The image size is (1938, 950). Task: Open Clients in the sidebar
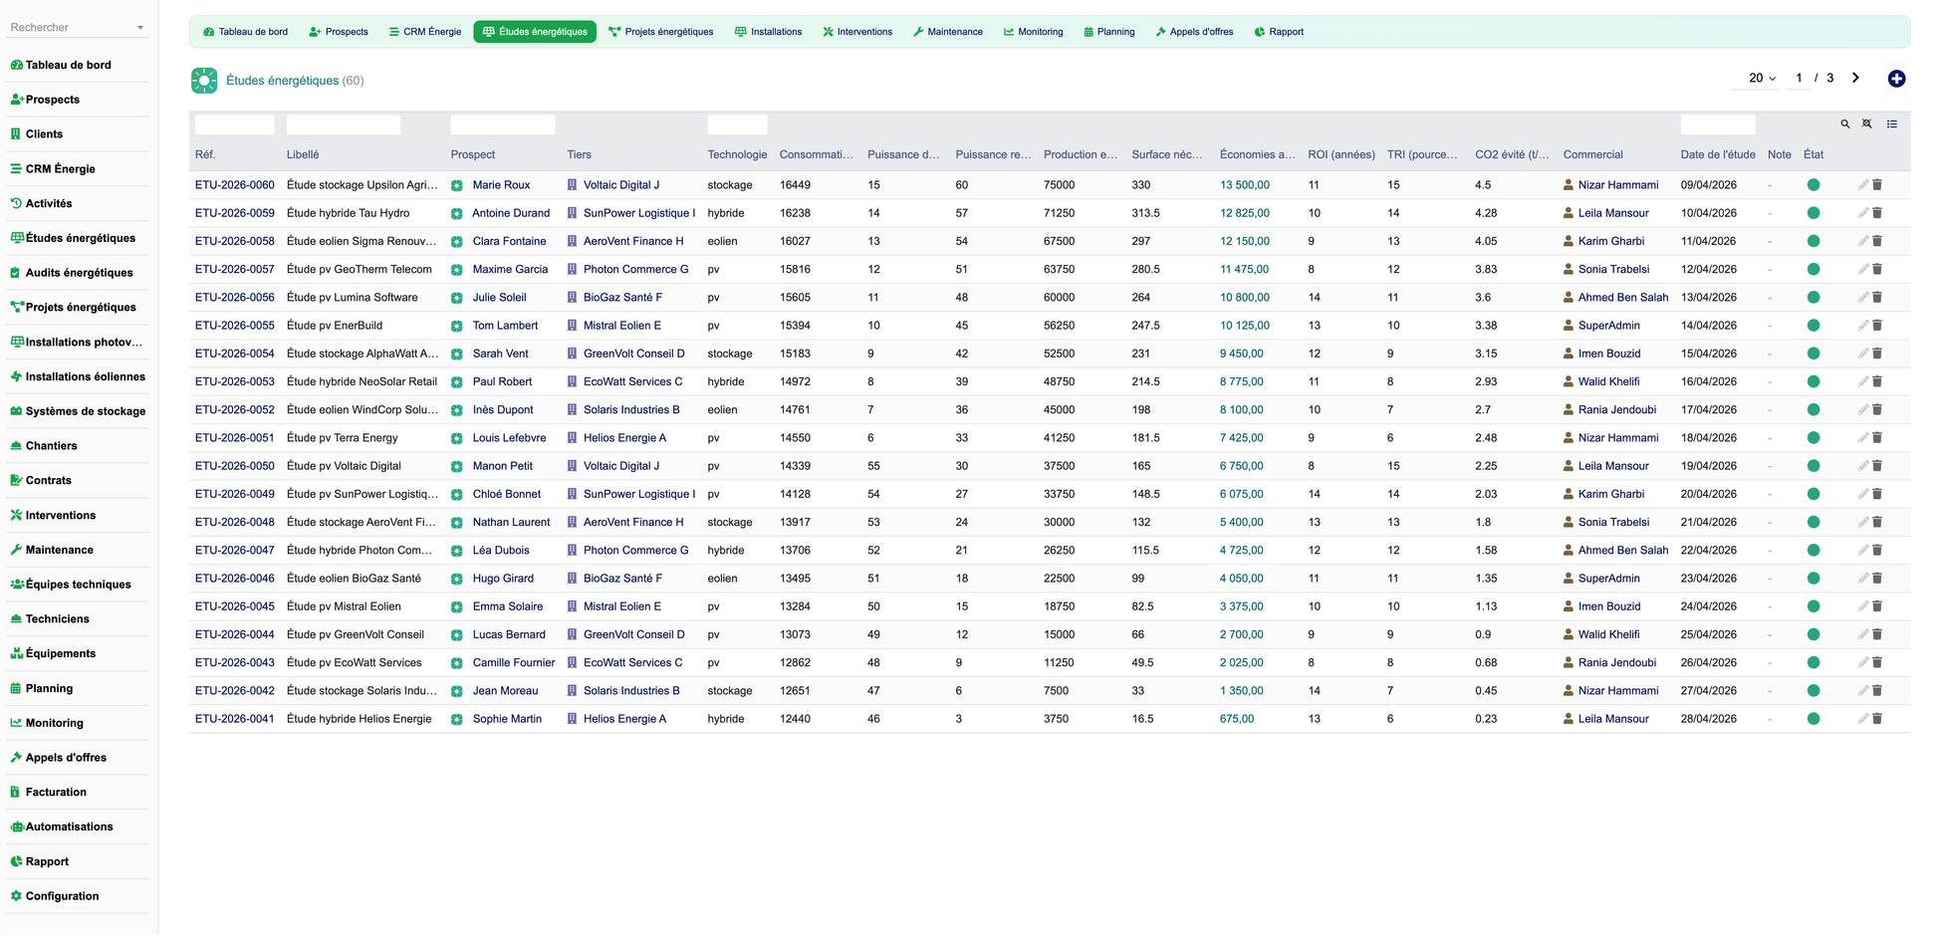tap(44, 134)
